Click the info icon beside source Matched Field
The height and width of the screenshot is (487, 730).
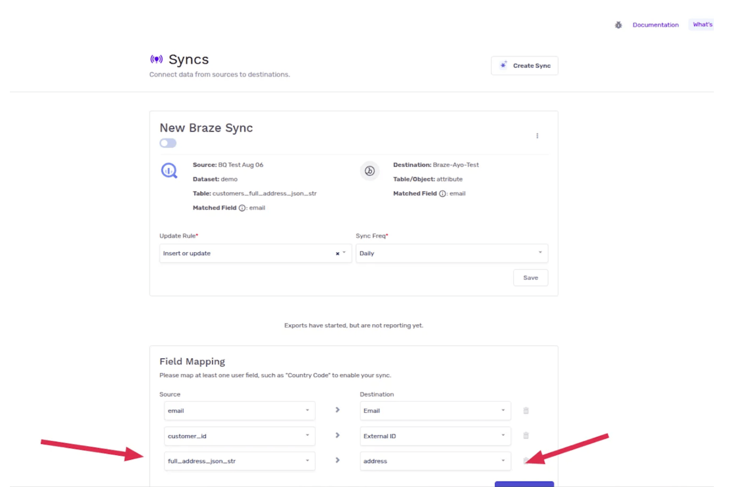pos(242,208)
